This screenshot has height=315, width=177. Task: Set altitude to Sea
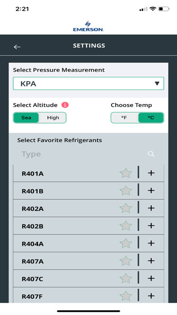pyautogui.click(x=26, y=118)
